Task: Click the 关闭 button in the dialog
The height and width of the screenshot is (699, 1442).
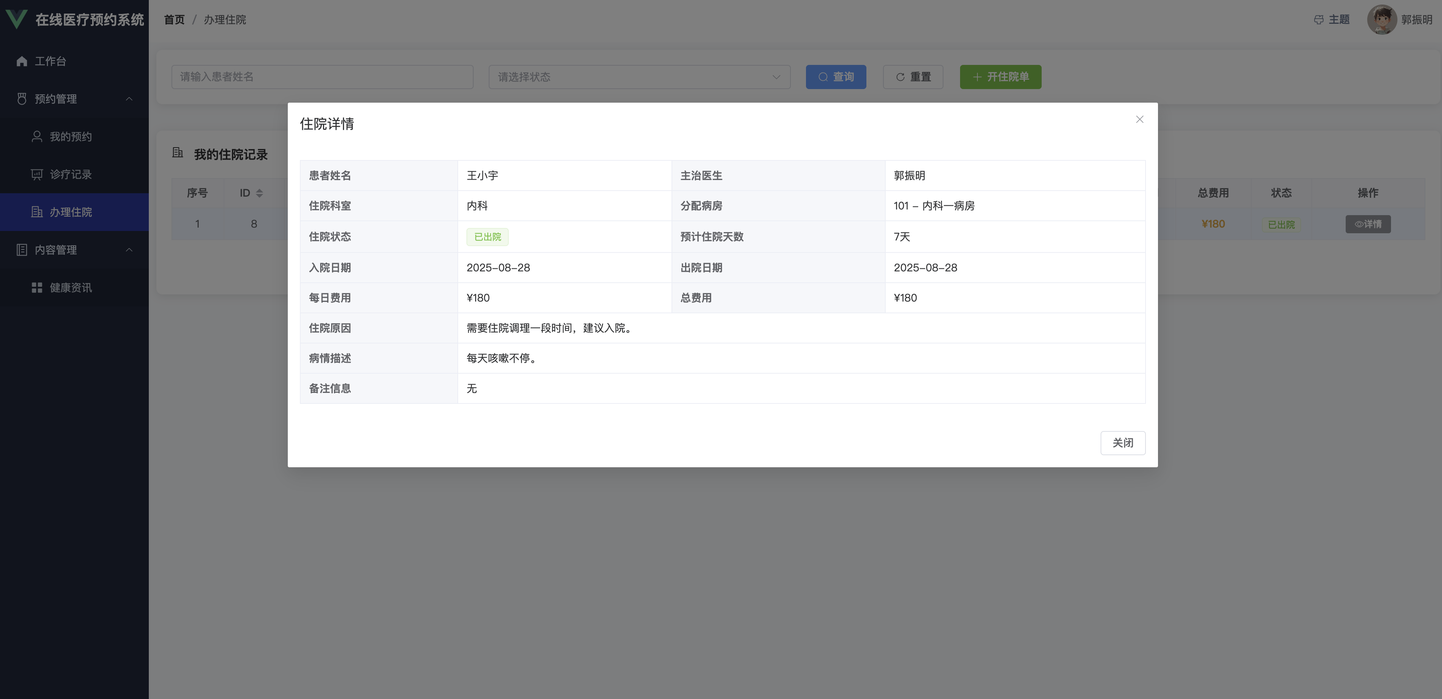Action: [x=1122, y=443]
